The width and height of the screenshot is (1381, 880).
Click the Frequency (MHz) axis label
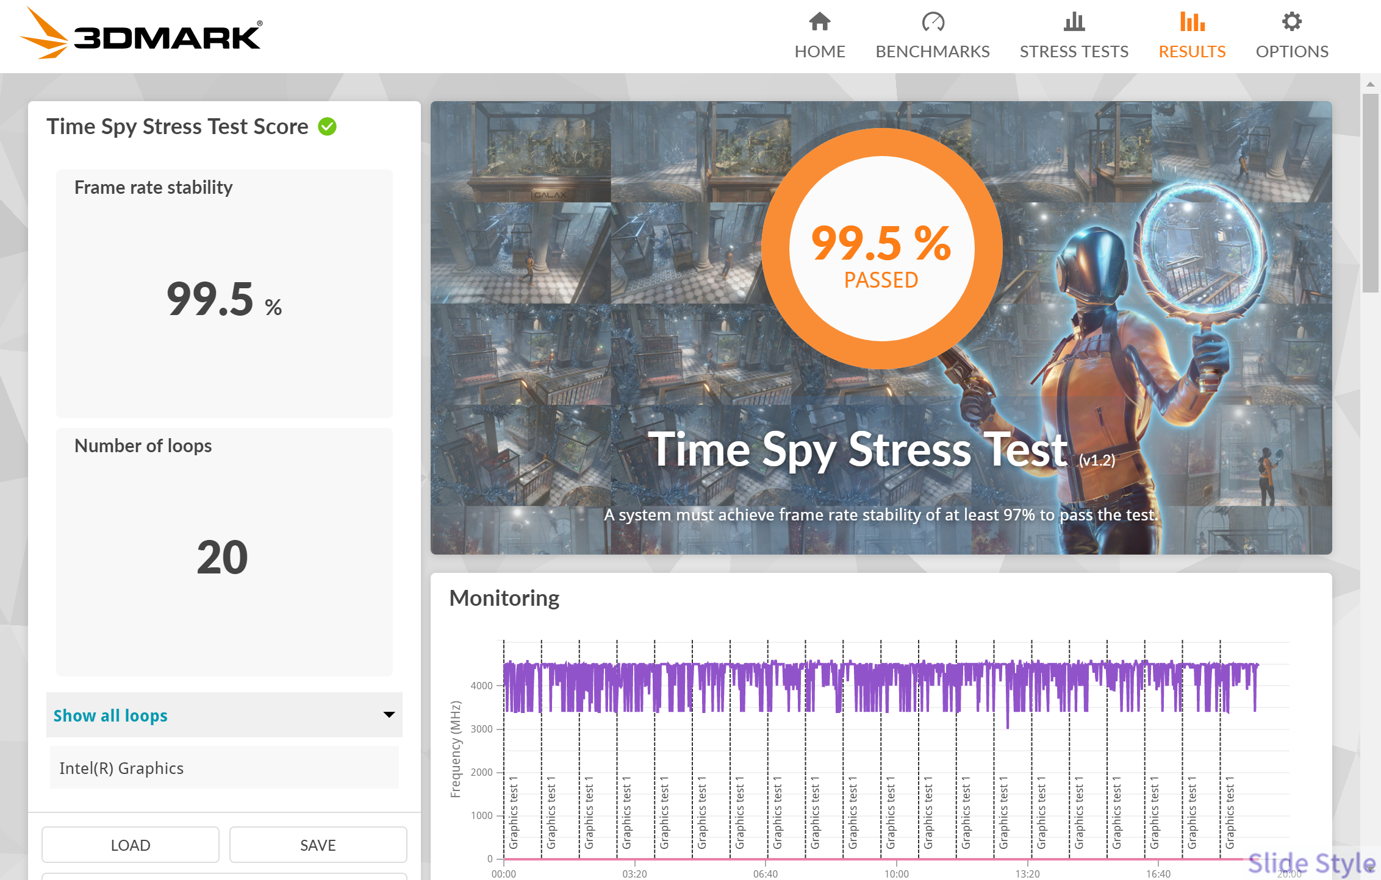[456, 750]
